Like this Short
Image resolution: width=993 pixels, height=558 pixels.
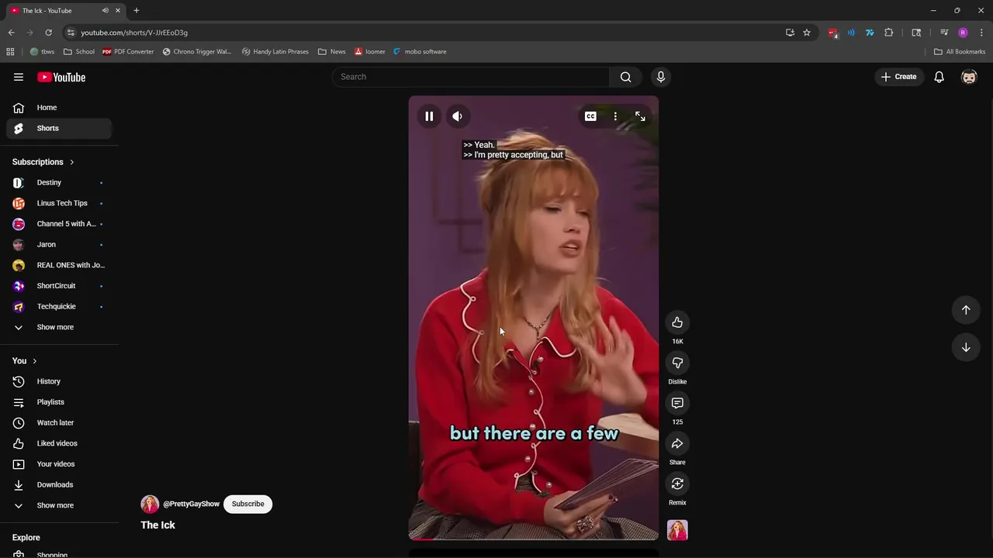coord(677,322)
